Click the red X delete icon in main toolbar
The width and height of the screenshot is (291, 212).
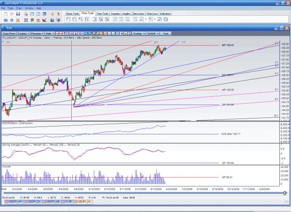click(18, 20)
